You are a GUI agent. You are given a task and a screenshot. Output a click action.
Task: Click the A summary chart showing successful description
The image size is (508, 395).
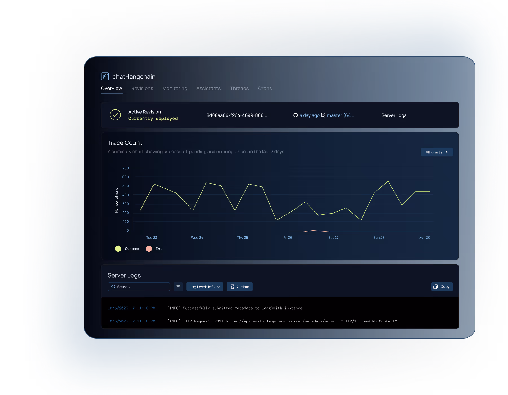click(x=196, y=152)
